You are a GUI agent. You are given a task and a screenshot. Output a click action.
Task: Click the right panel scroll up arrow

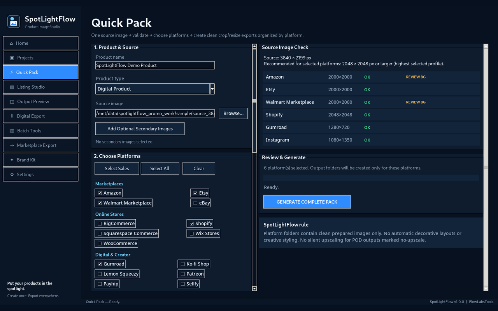tap(486, 46)
